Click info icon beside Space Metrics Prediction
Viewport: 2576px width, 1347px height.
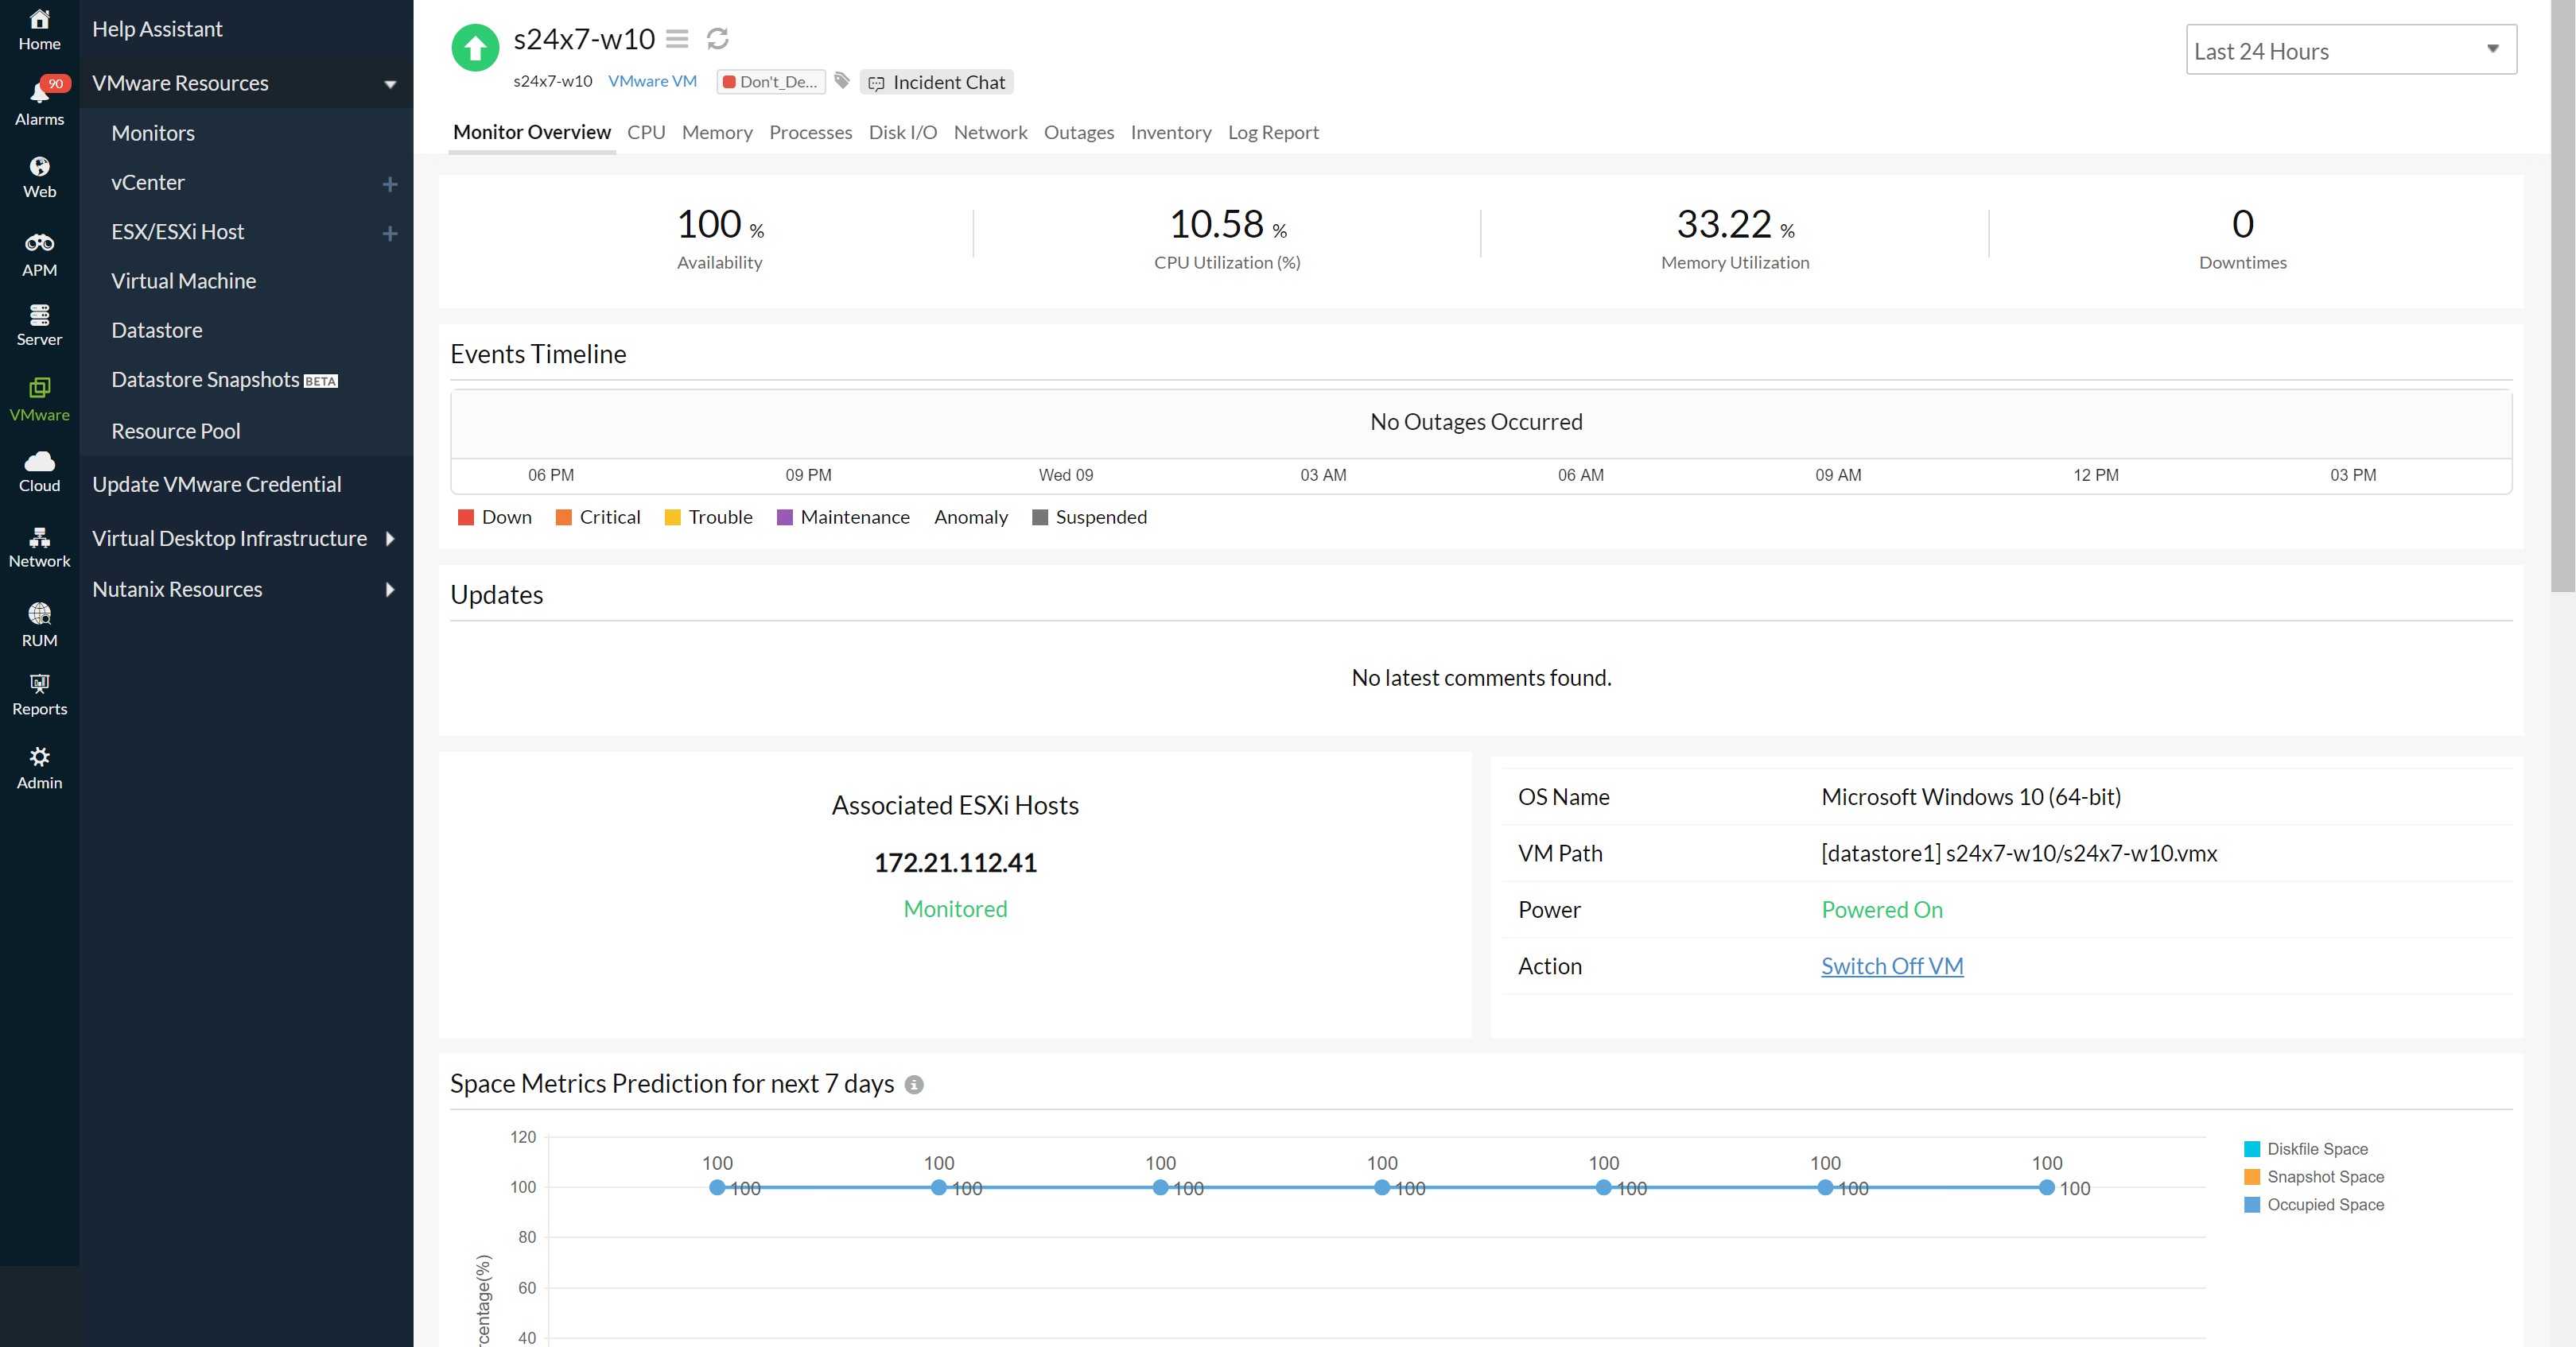(914, 1086)
